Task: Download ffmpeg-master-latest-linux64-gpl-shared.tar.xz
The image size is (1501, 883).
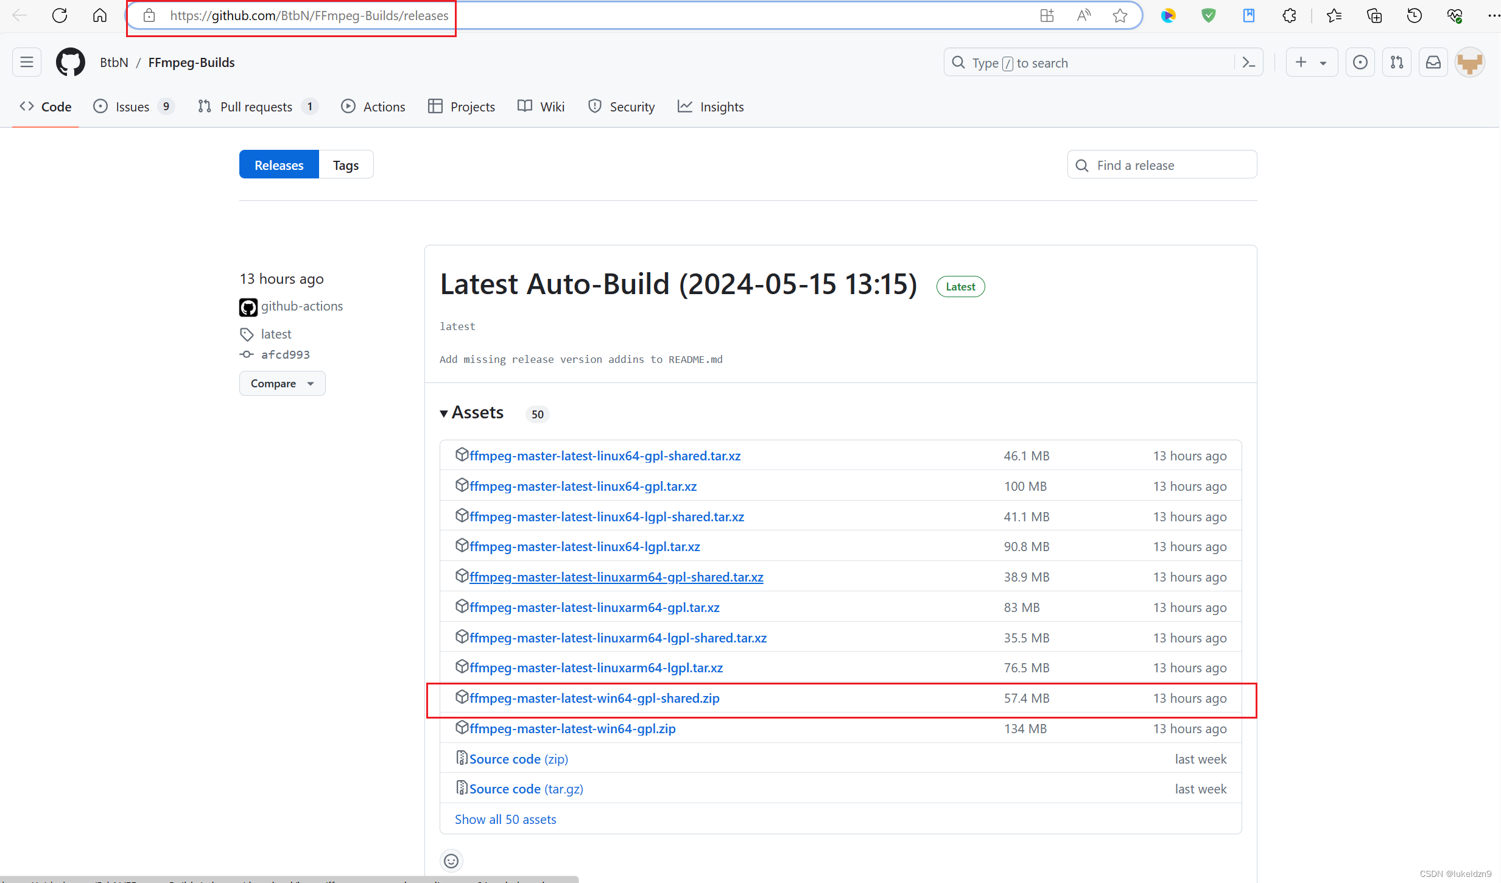Action: point(605,456)
